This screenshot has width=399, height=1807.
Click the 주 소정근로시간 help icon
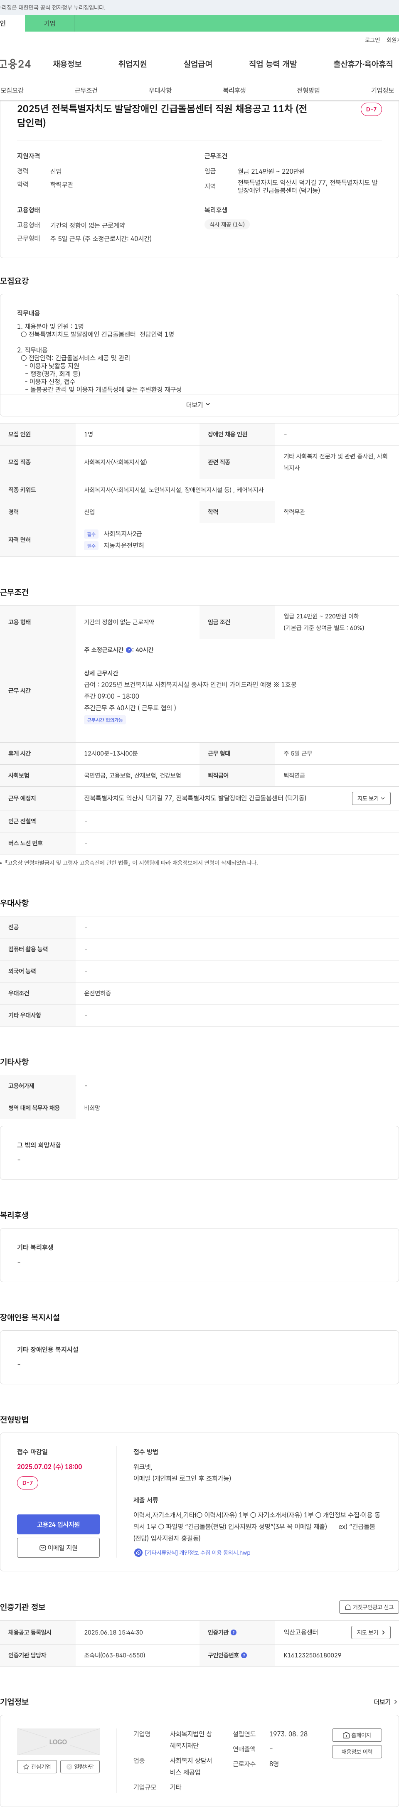[129, 650]
